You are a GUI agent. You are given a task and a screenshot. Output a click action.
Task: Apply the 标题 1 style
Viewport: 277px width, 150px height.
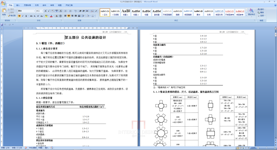click(x=125, y=12)
